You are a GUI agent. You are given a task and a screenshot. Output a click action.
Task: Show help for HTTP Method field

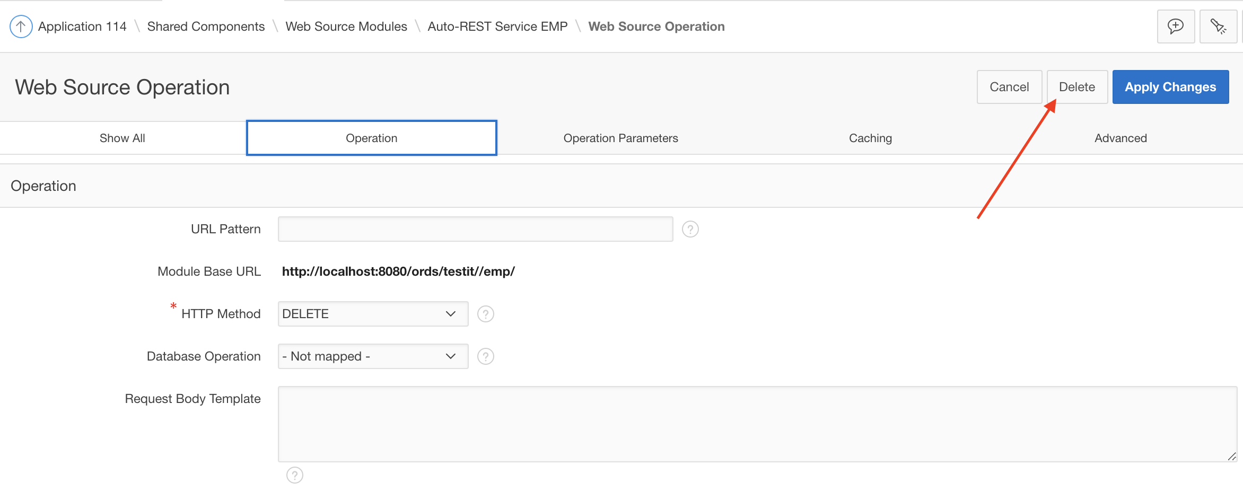tap(485, 314)
